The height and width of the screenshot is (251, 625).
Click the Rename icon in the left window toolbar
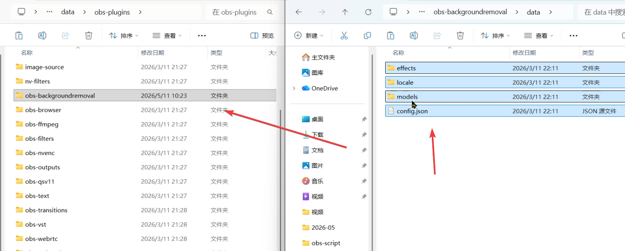[42, 36]
